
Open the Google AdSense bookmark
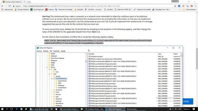pos(22,10)
